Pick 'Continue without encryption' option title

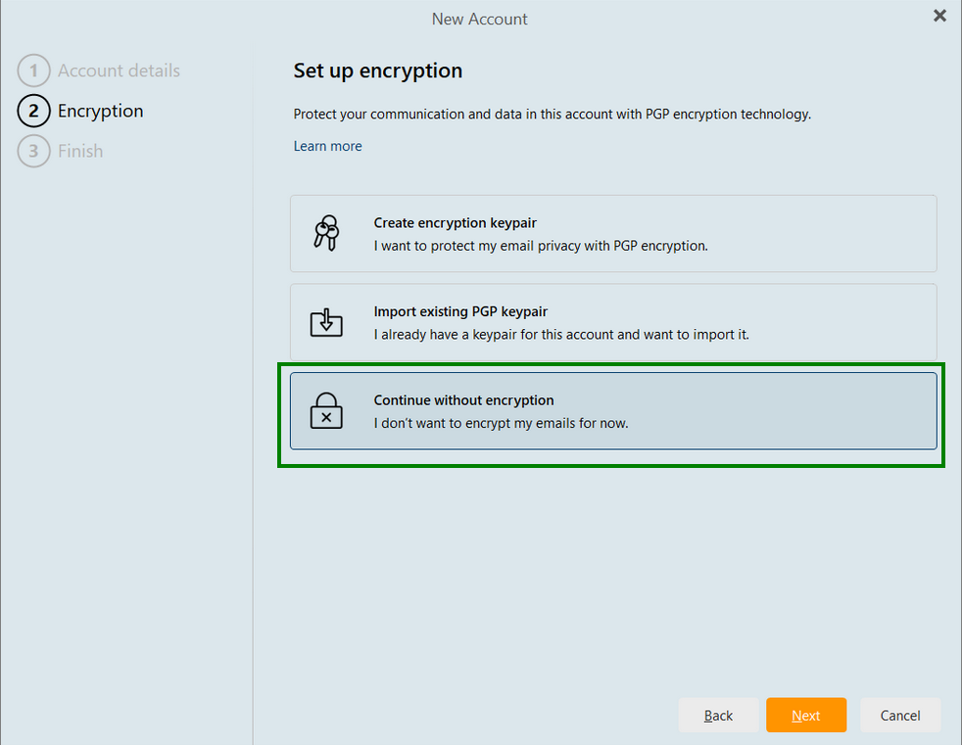[463, 400]
